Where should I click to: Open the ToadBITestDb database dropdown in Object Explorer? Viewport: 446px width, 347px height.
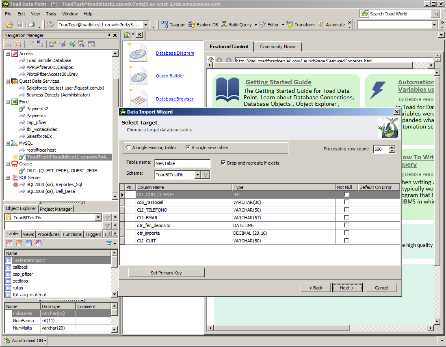click(98, 218)
